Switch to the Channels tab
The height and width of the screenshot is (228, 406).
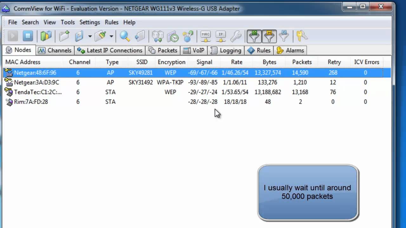click(x=55, y=50)
